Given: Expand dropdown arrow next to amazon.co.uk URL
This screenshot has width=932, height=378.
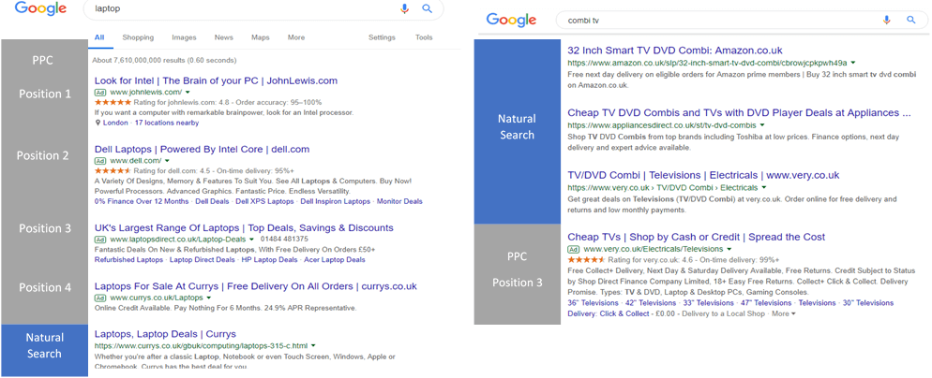Looking at the screenshot, I should (x=853, y=63).
